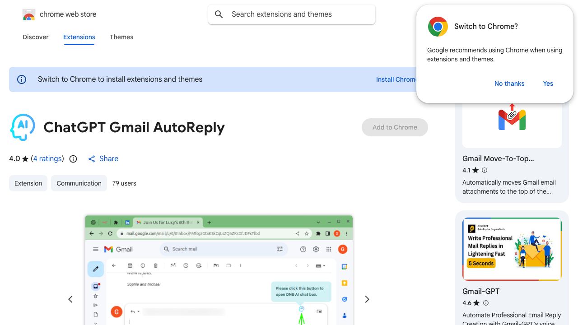Click the Extension category chip
This screenshot has height=325, width=578.
(28, 183)
